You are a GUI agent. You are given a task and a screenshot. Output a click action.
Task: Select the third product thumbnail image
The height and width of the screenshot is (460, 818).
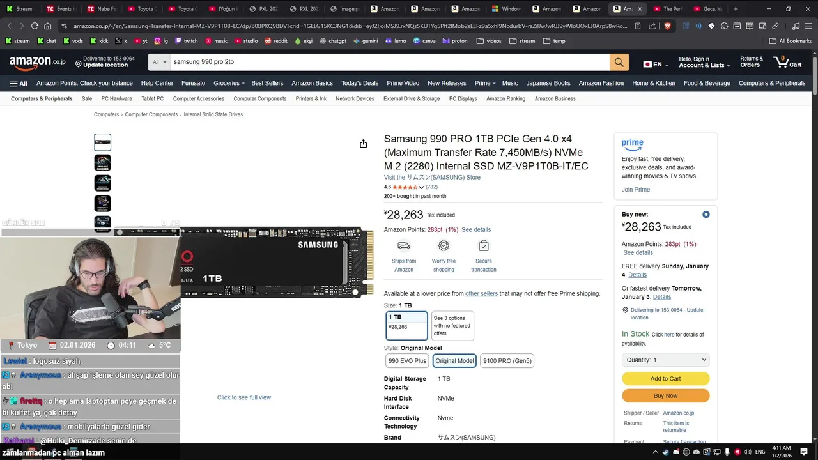(102, 183)
